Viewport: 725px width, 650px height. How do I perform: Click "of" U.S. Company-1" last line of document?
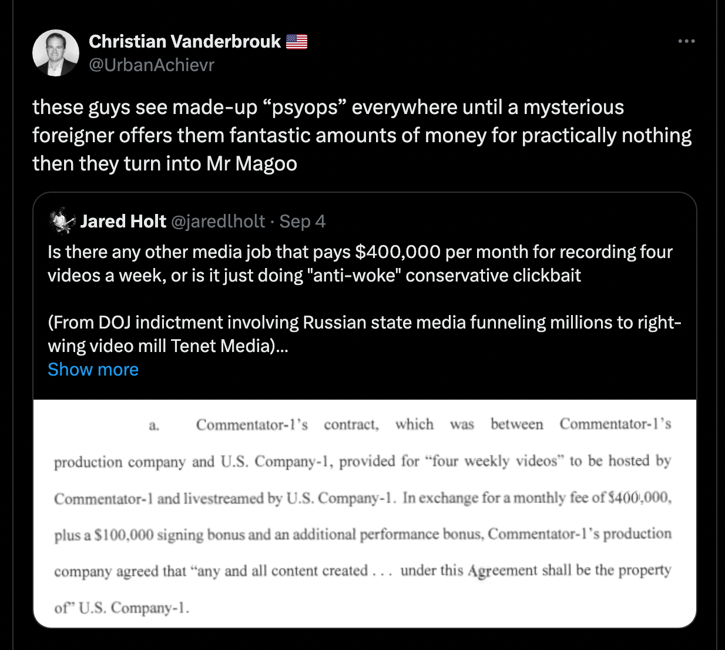pos(122,607)
